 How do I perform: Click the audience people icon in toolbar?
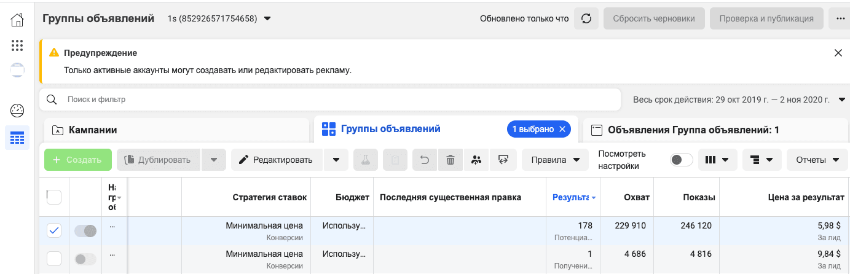pos(476,160)
